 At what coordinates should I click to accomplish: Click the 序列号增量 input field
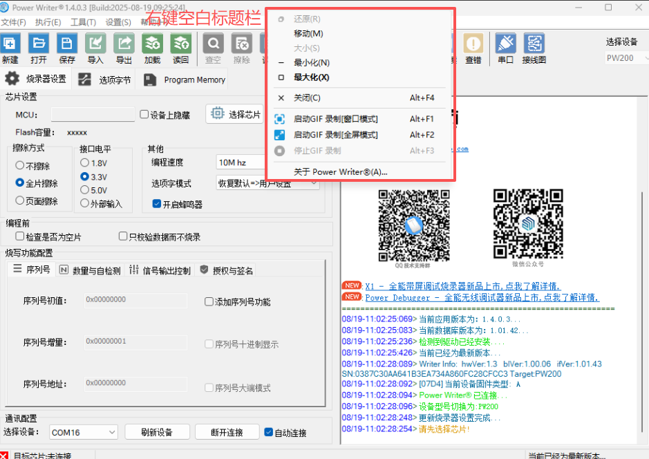point(135,342)
